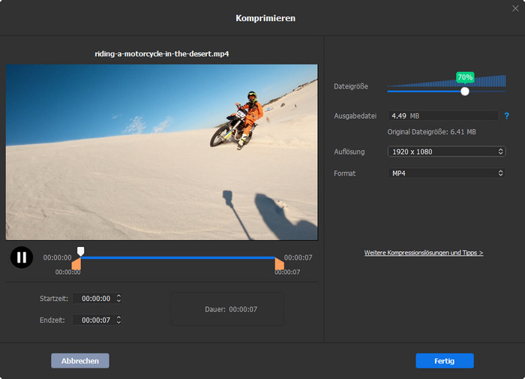525x379 pixels.
Task: Click the Komprimieren dialog title
Action: tap(265, 18)
